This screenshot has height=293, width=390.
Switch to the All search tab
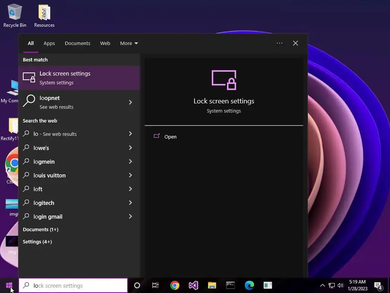coord(30,43)
